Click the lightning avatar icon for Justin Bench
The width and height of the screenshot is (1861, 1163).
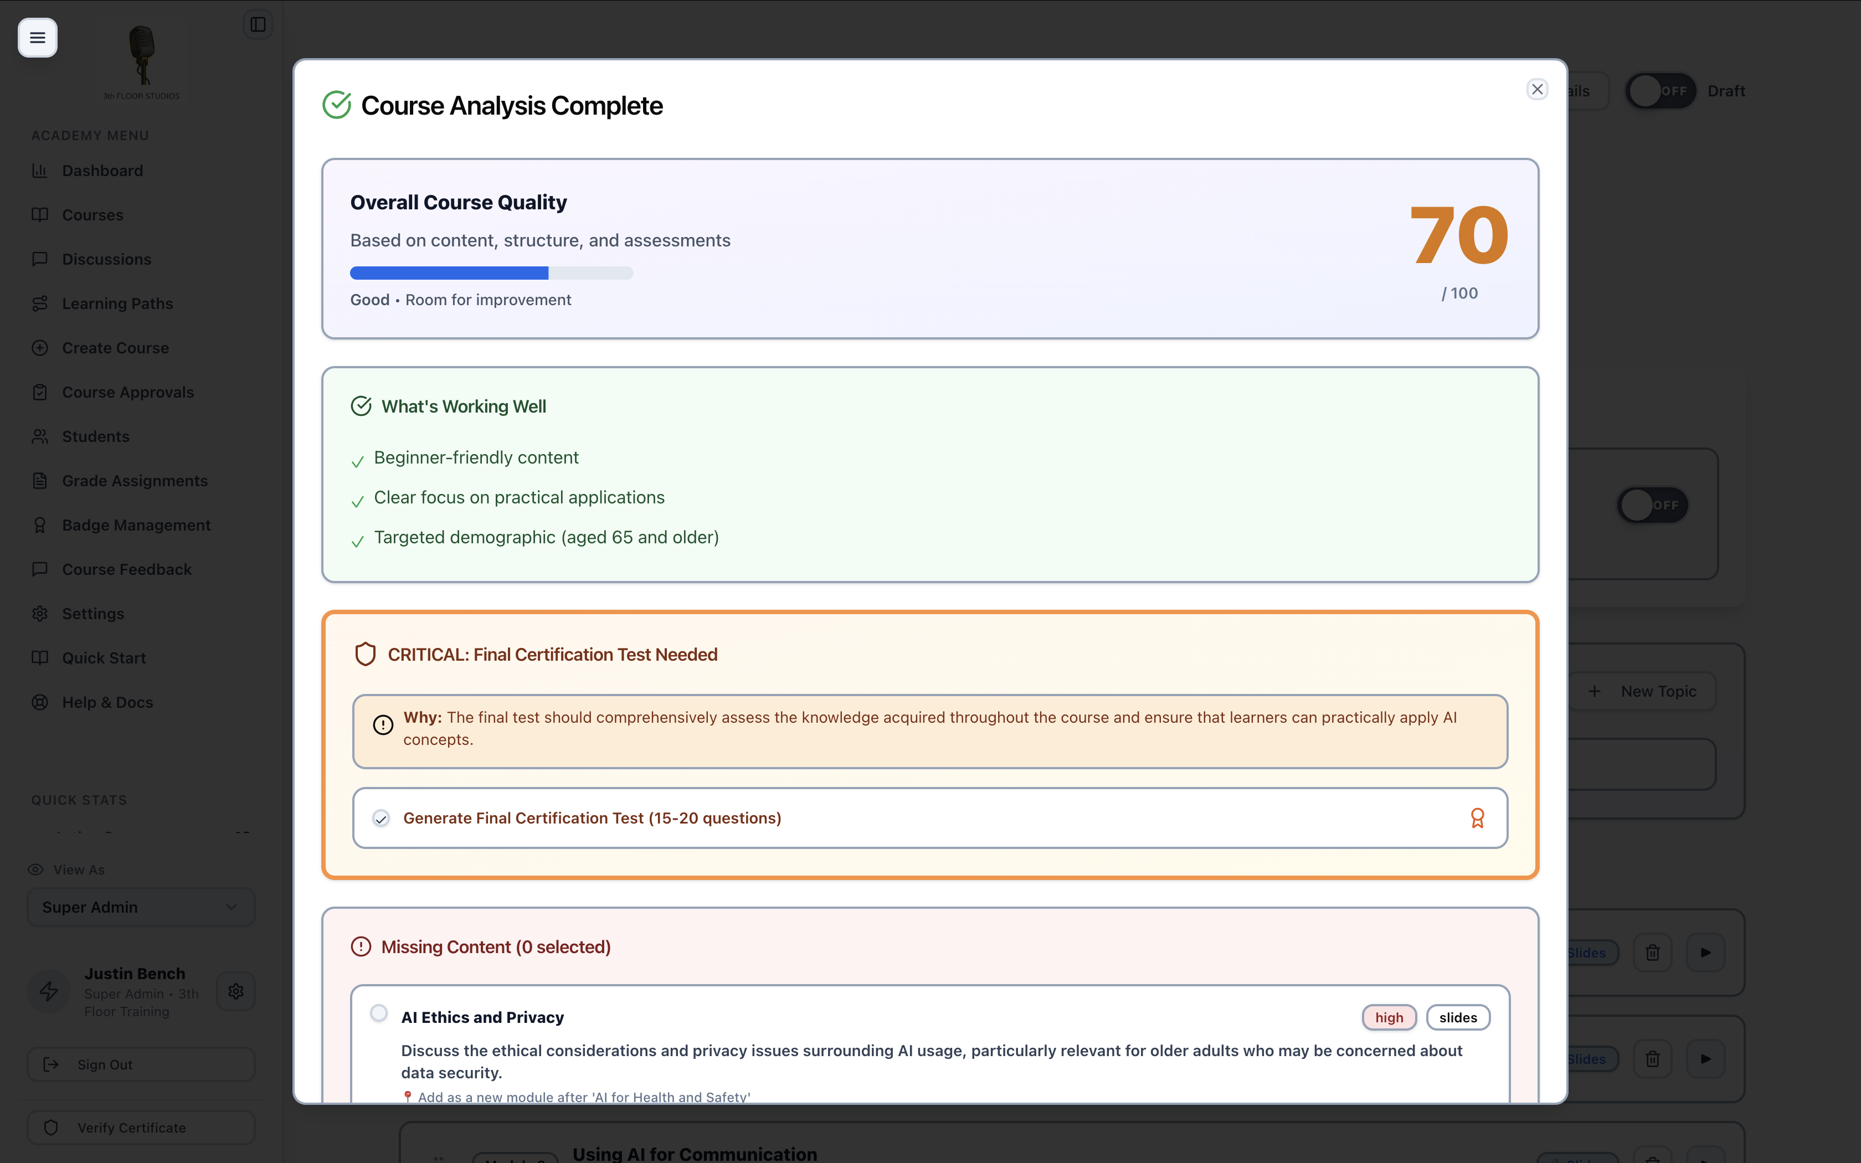point(49,991)
